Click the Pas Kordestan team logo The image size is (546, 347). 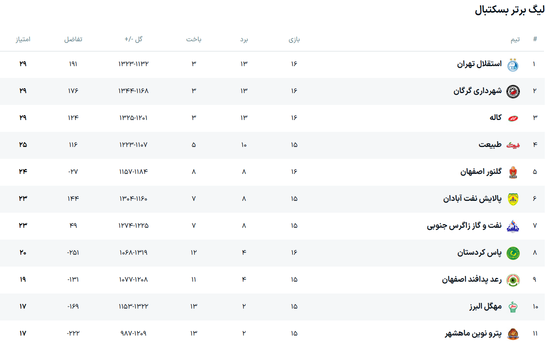coord(513,253)
